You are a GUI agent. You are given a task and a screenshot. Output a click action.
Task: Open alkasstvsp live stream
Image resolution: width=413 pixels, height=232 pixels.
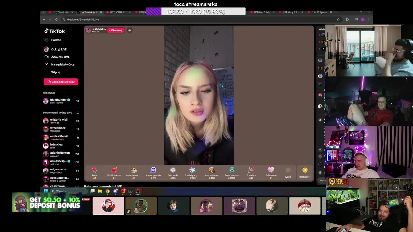pos(61,162)
